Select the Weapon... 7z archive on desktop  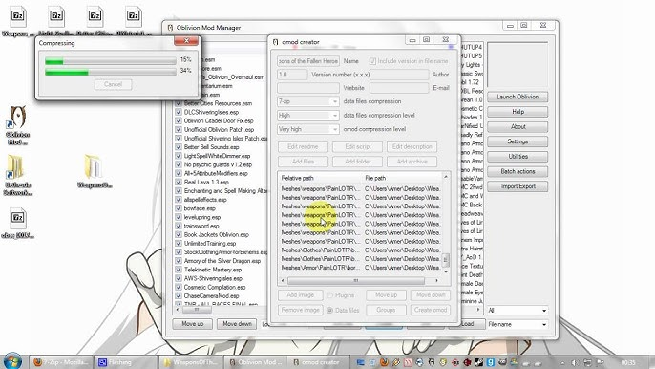click(17, 22)
